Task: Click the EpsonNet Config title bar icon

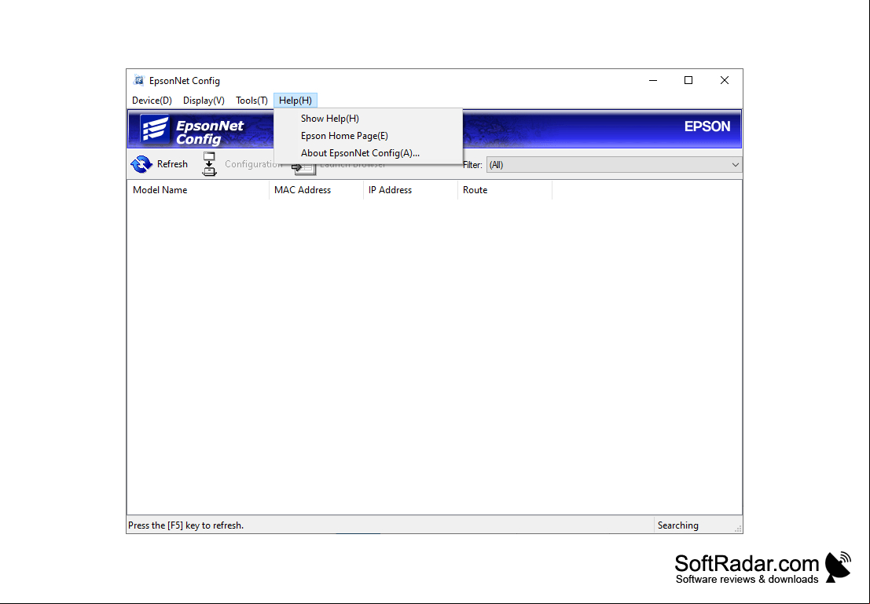Action: 139,80
